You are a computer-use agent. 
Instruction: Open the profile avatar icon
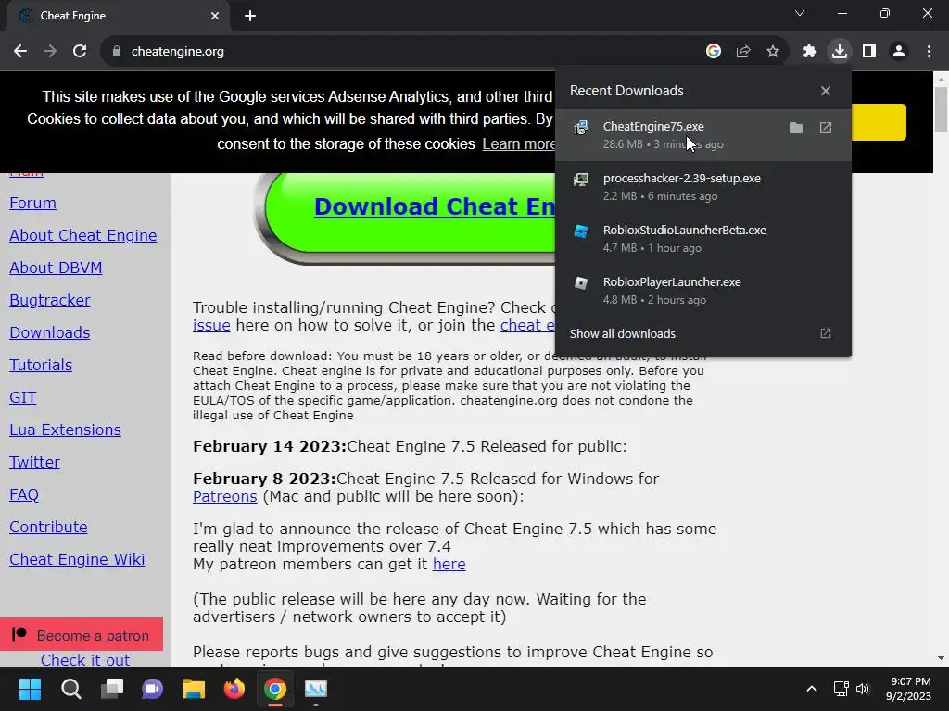click(x=899, y=52)
